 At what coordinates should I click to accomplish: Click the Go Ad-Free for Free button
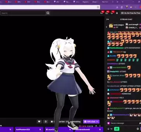(131, 13)
